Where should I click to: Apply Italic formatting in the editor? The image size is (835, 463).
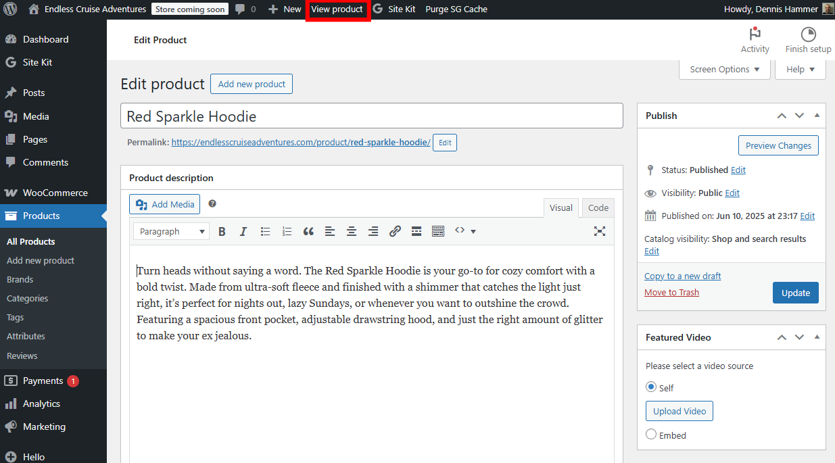pos(243,230)
